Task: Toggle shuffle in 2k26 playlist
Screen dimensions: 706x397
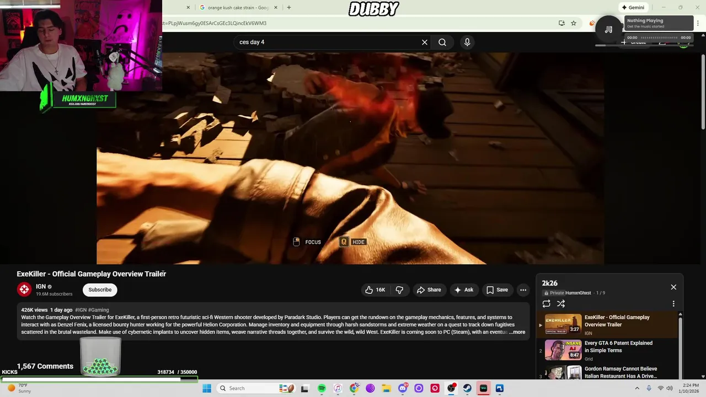Action: (561, 303)
